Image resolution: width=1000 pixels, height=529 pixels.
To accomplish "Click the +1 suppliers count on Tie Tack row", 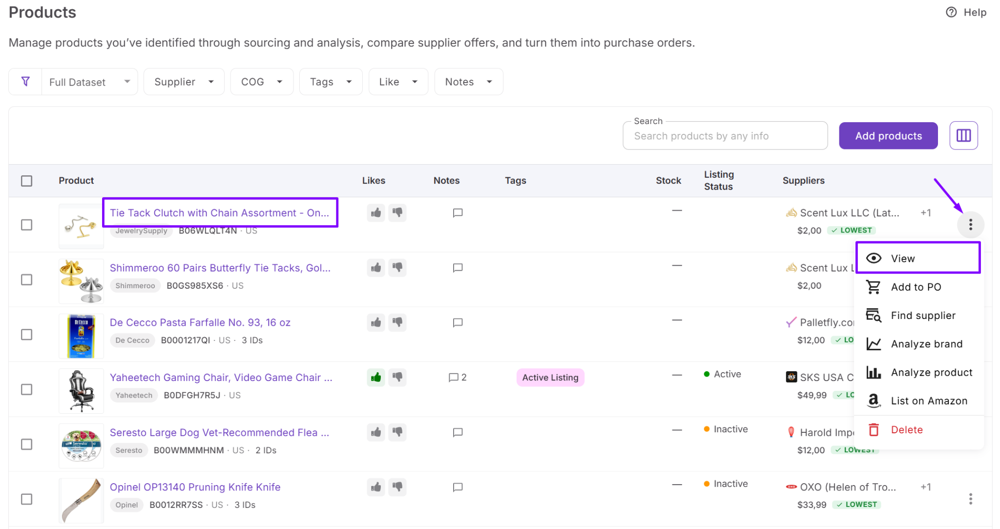I will click(926, 212).
